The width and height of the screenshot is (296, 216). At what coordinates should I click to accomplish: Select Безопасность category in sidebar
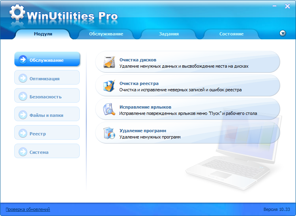(x=47, y=96)
